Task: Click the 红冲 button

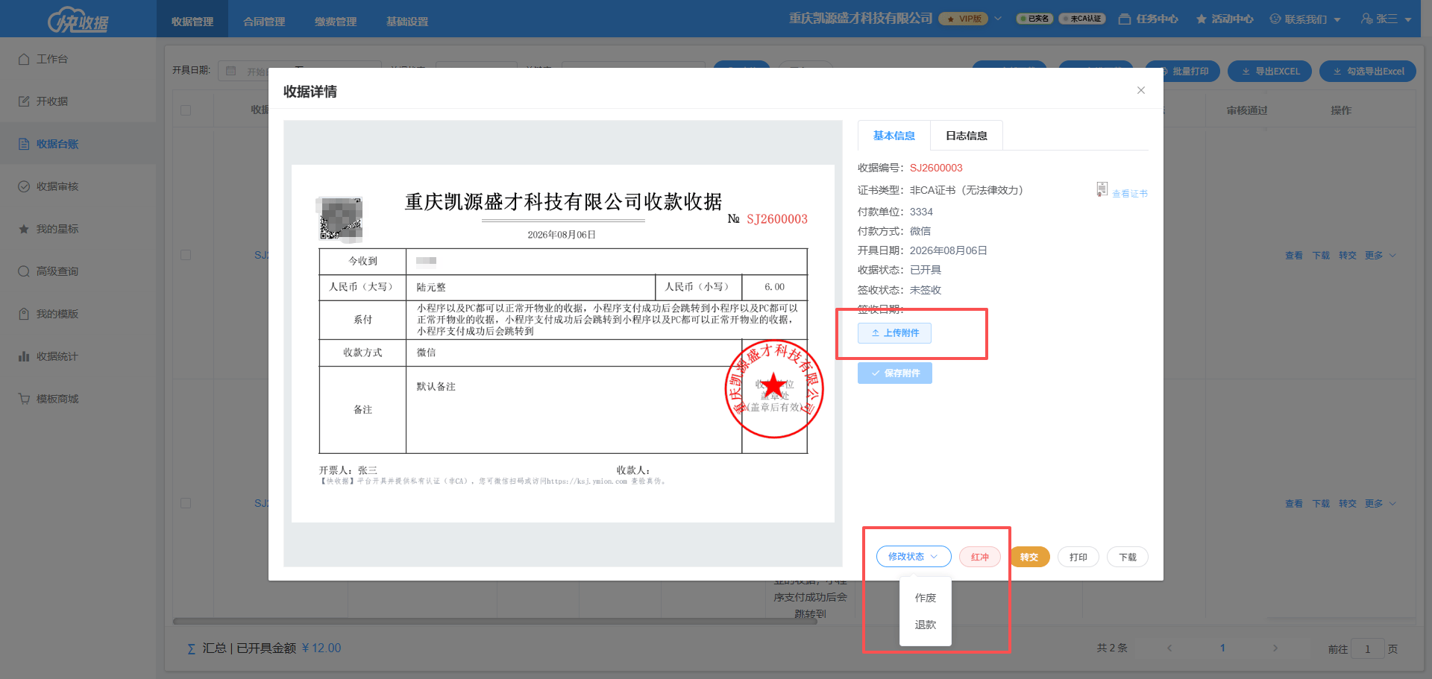Action: [x=979, y=557]
